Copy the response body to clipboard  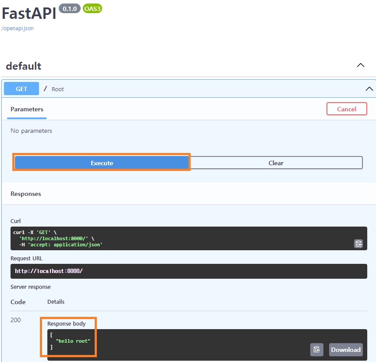click(x=317, y=349)
